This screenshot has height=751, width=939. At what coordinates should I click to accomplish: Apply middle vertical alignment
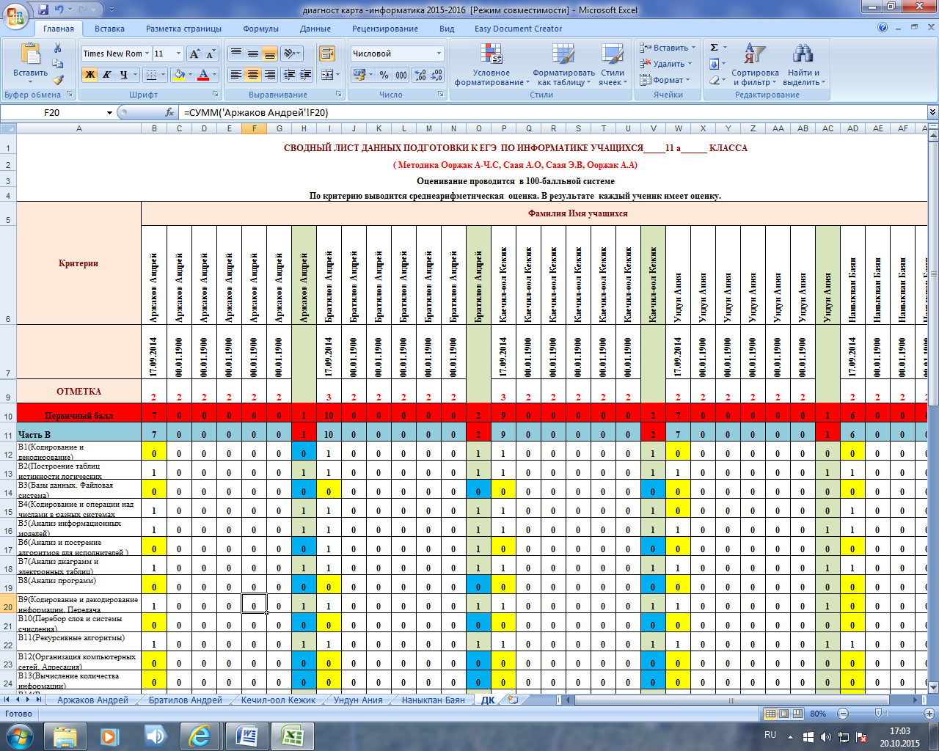tap(252, 54)
